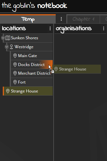The width and height of the screenshot is (107, 161).
Task: Click the goblin's notebook title
Action: tap(34, 6)
